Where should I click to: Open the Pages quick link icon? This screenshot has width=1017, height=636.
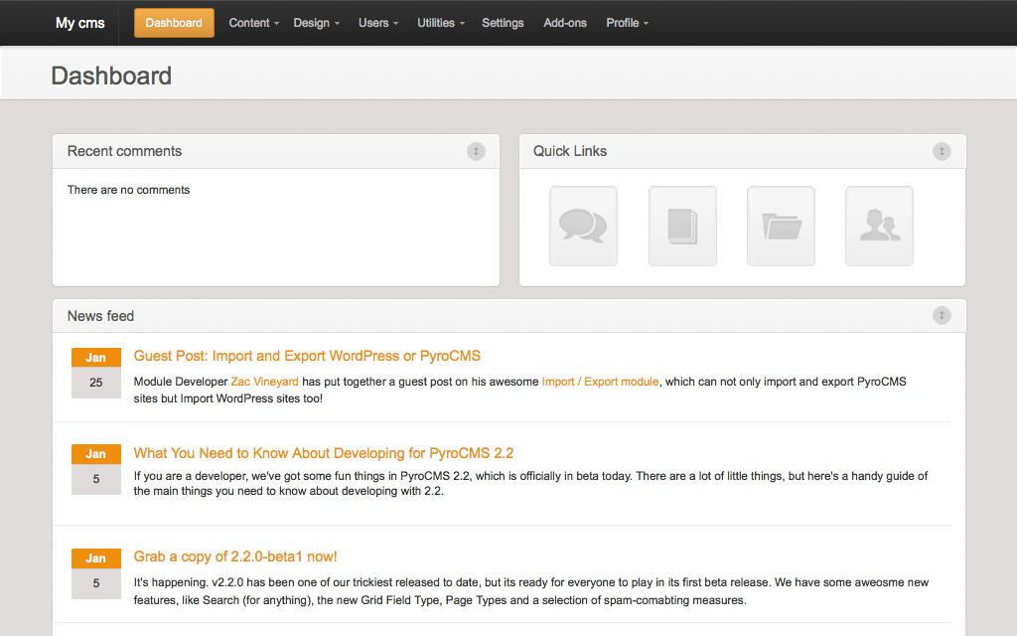point(682,226)
